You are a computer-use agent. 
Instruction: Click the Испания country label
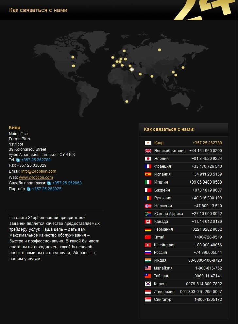click(x=162, y=174)
